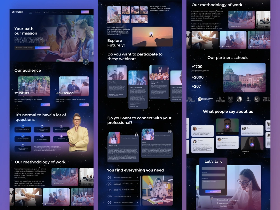Click Margherita's portrait photo

coord(114,138)
